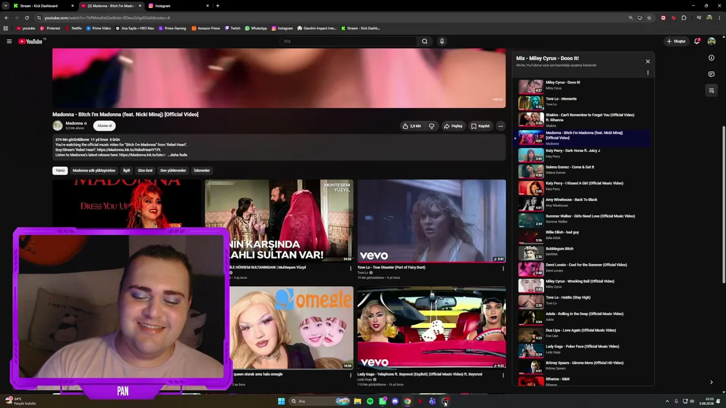Click the Kaydet save button
This screenshot has width=726, height=408.
pyautogui.click(x=480, y=126)
